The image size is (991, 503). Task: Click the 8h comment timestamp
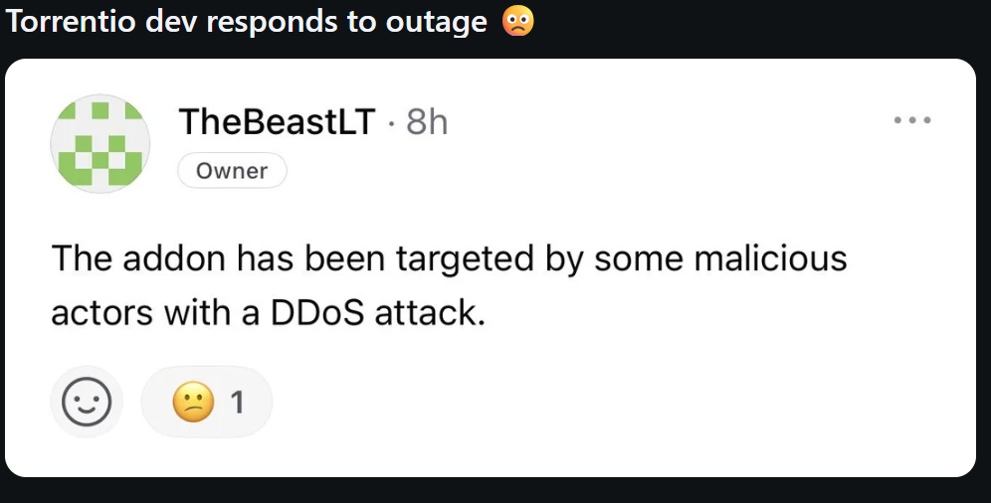427,122
